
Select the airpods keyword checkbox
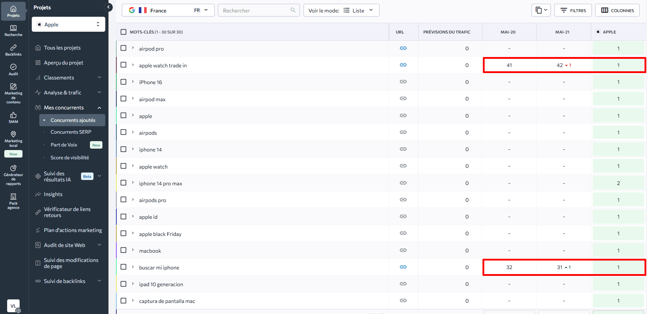point(123,132)
